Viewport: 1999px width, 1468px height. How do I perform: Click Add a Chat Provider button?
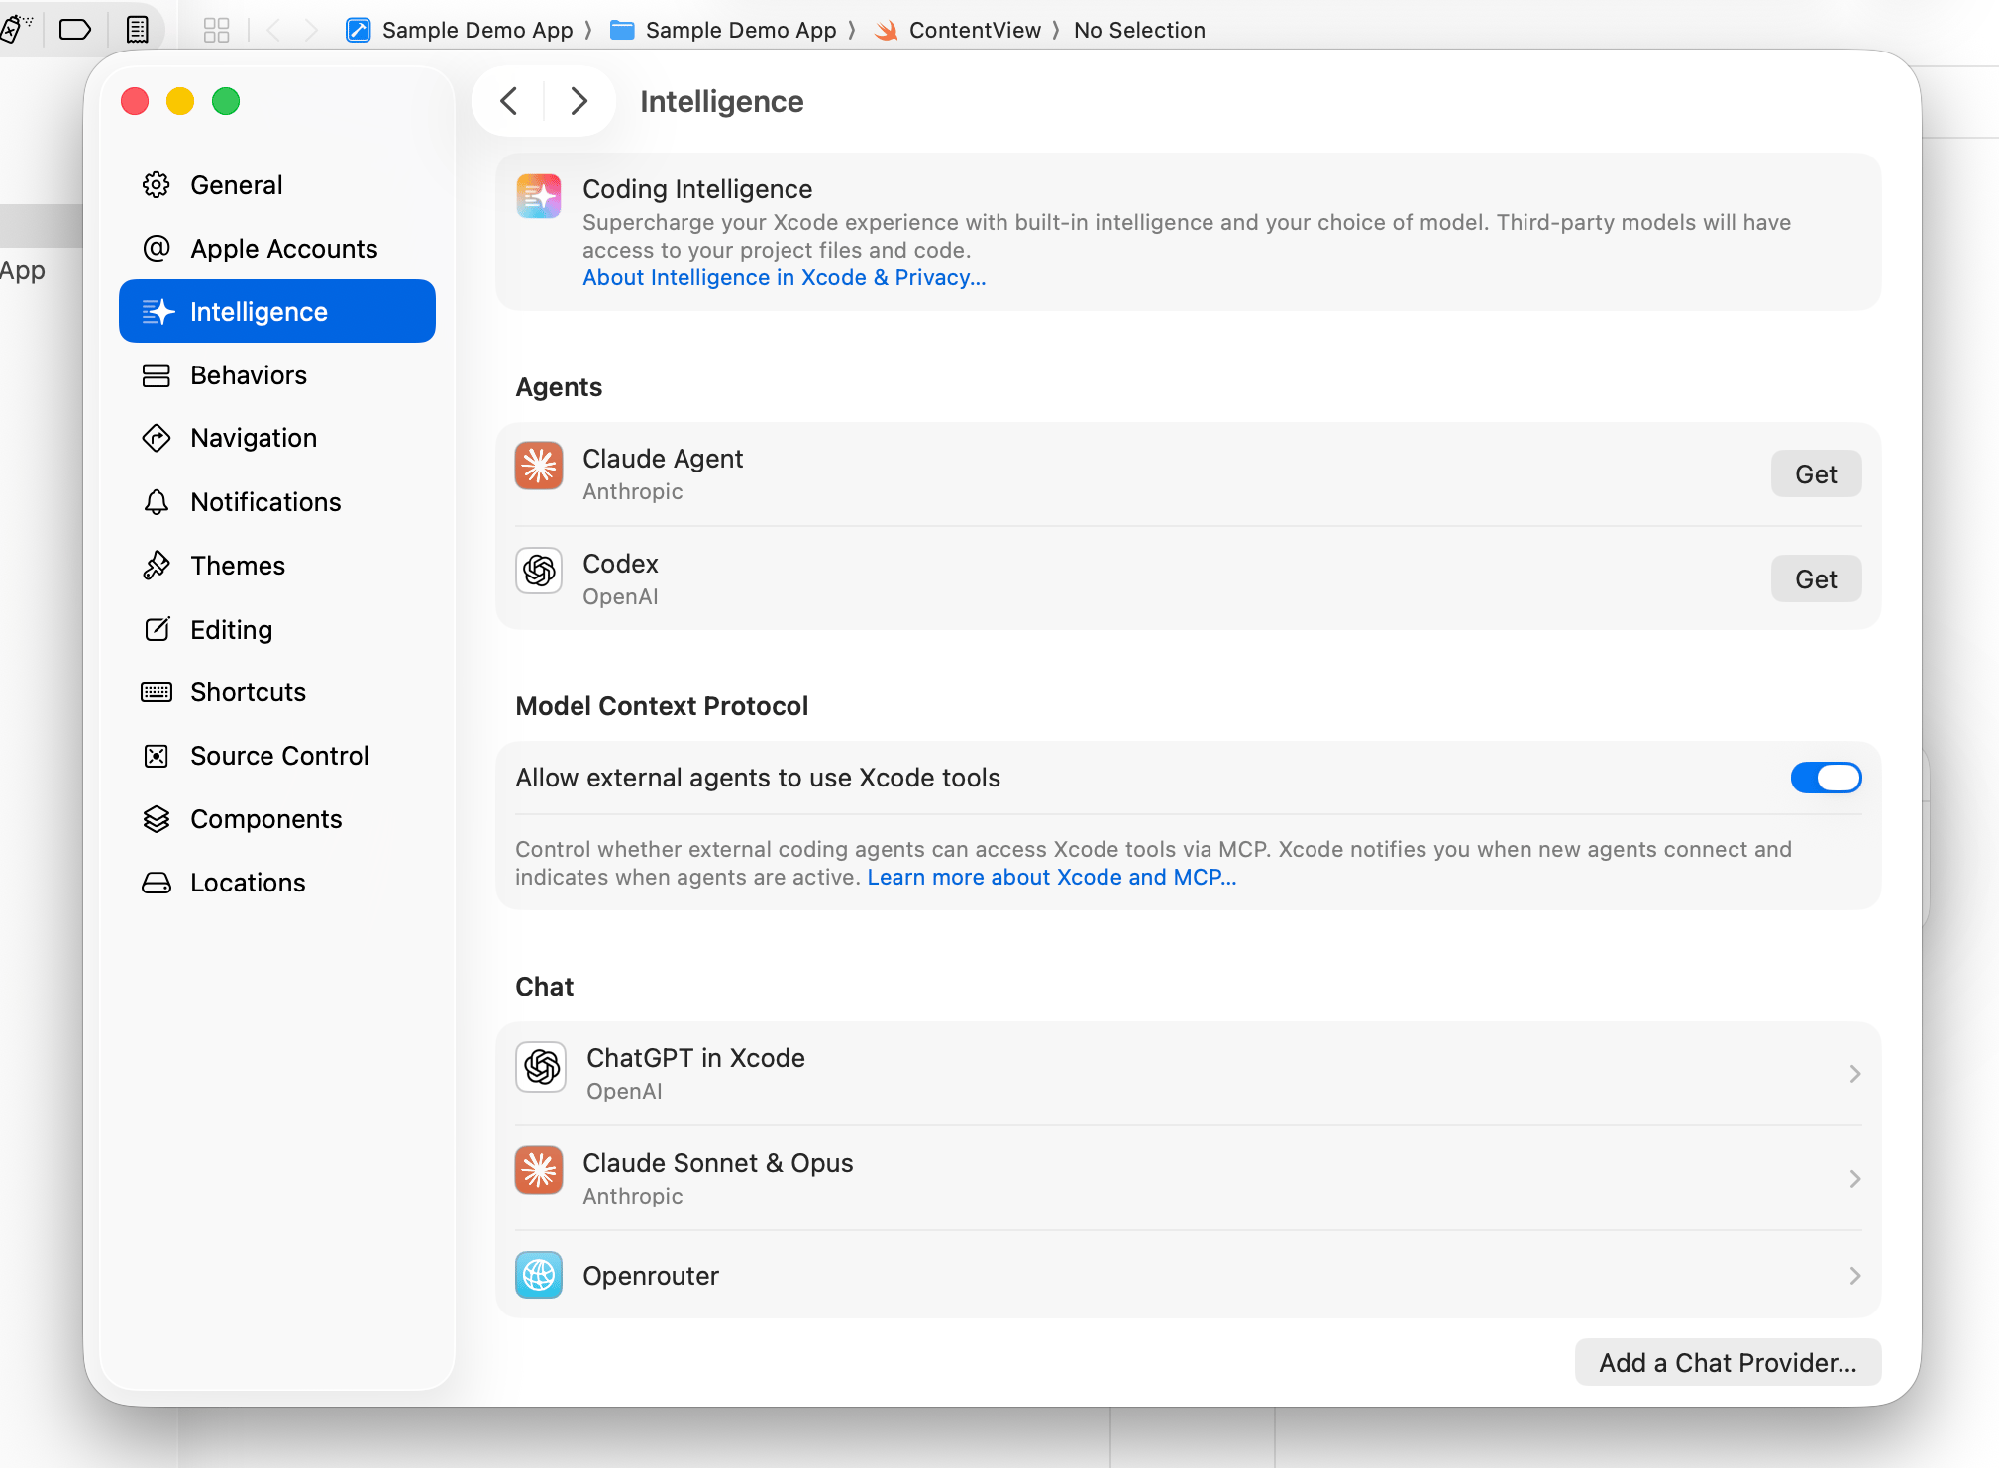(1728, 1363)
